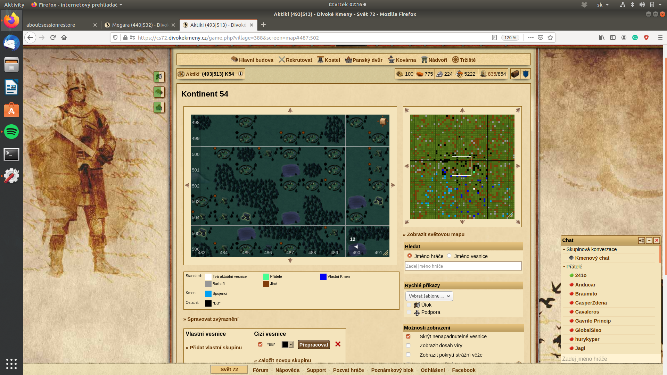Open Spravovat zvýraznění link
Image resolution: width=667 pixels, height=375 pixels.
point(211,319)
